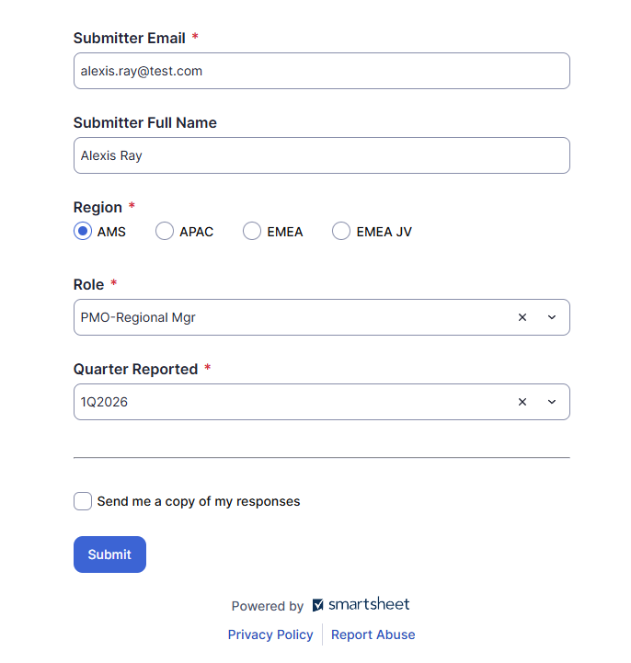Open the Privacy Policy link
The image size is (631, 663).
coord(270,634)
